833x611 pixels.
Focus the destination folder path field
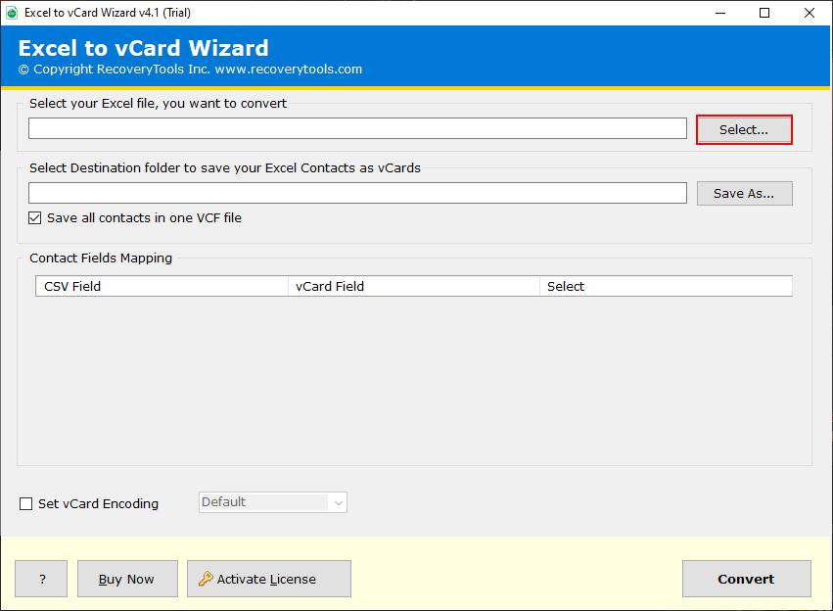357,193
